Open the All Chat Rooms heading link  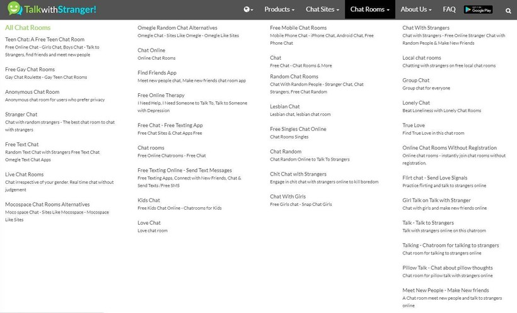click(x=28, y=28)
